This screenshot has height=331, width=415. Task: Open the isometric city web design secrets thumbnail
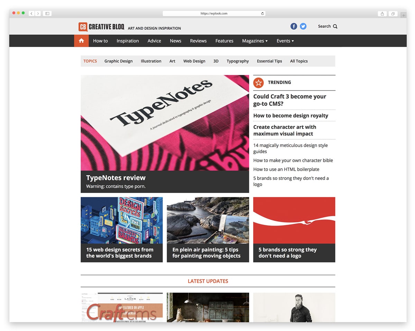point(122,220)
